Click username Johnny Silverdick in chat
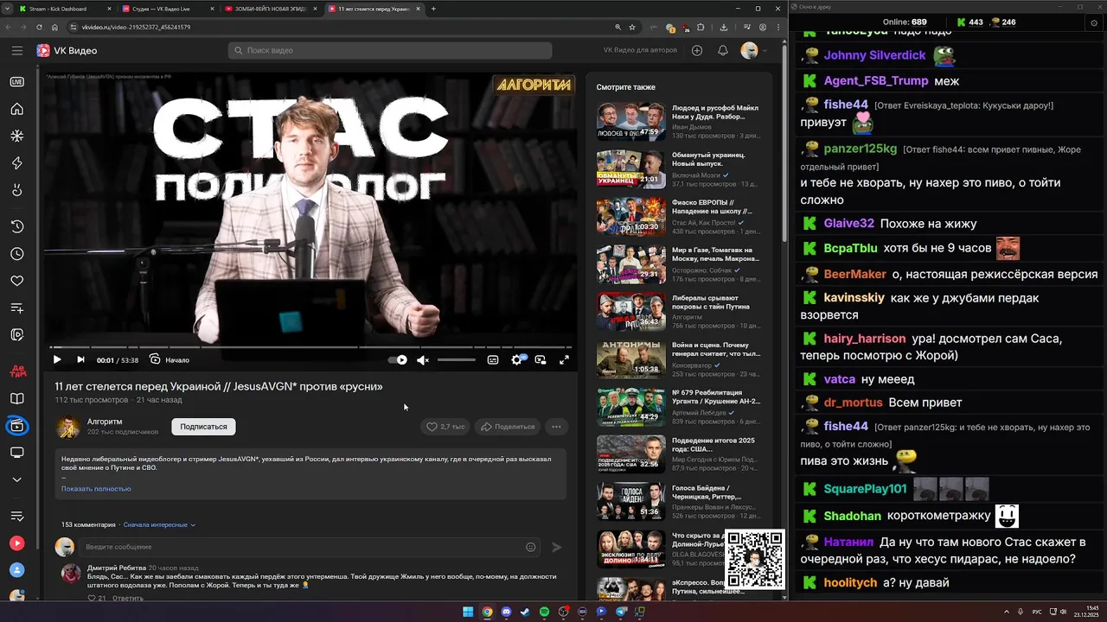Screen dimensions: 1107x622 point(874,55)
